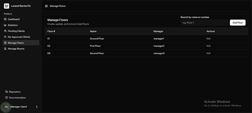The height and width of the screenshot is (113, 252).
Task: Click the My Approved Clients user-check icon
Action: [x=5, y=37]
